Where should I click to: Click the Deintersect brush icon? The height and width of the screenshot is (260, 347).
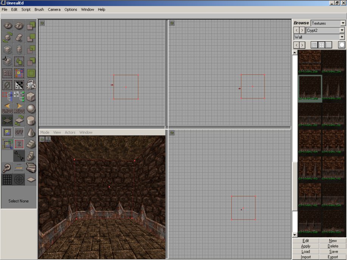(x=31, y=61)
